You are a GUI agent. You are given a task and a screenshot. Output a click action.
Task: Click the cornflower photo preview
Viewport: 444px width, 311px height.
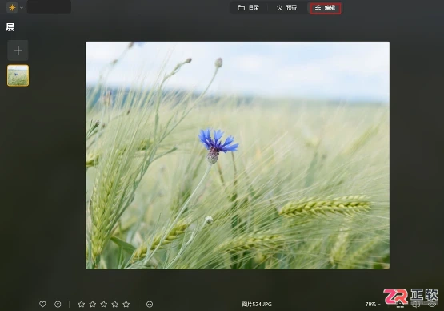pyautogui.click(x=238, y=155)
